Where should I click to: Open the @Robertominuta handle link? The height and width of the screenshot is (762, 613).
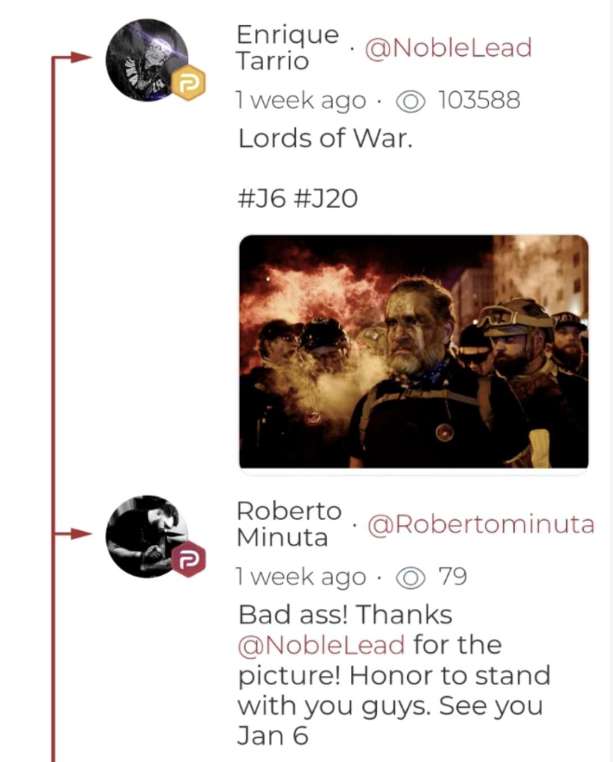pos(481,525)
